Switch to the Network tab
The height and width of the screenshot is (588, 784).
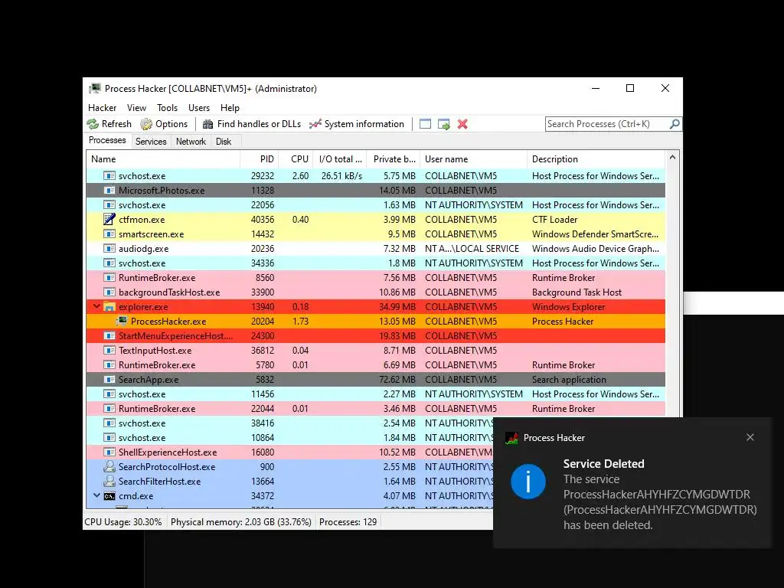click(x=191, y=142)
